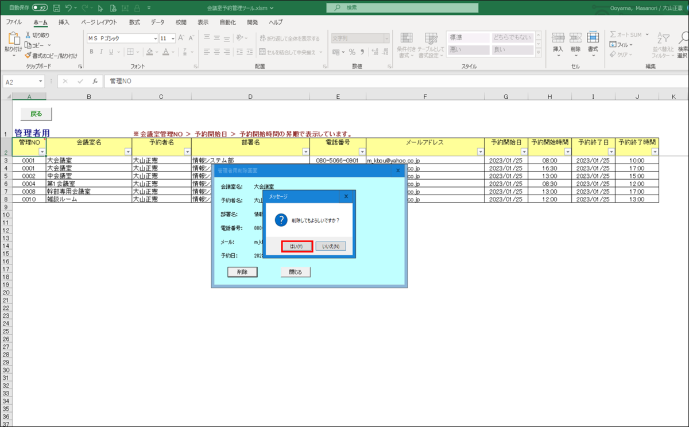Click the Save floppy disk icon
The height and width of the screenshot is (427, 689).
pos(56,9)
